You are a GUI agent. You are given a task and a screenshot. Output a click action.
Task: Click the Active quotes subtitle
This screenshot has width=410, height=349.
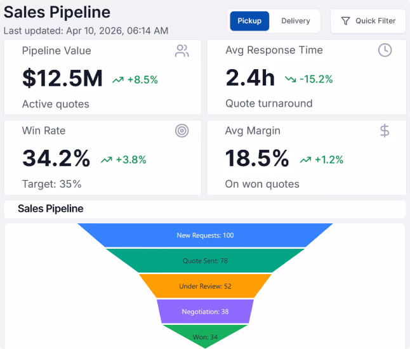tap(56, 104)
